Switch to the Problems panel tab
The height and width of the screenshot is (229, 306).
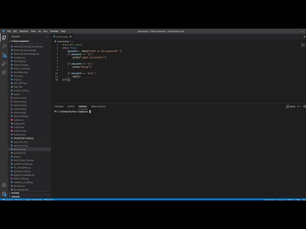coord(59,106)
